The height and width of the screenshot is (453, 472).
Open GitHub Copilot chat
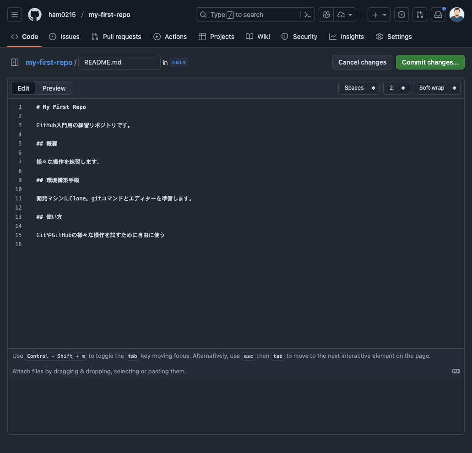(x=326, y=14)
